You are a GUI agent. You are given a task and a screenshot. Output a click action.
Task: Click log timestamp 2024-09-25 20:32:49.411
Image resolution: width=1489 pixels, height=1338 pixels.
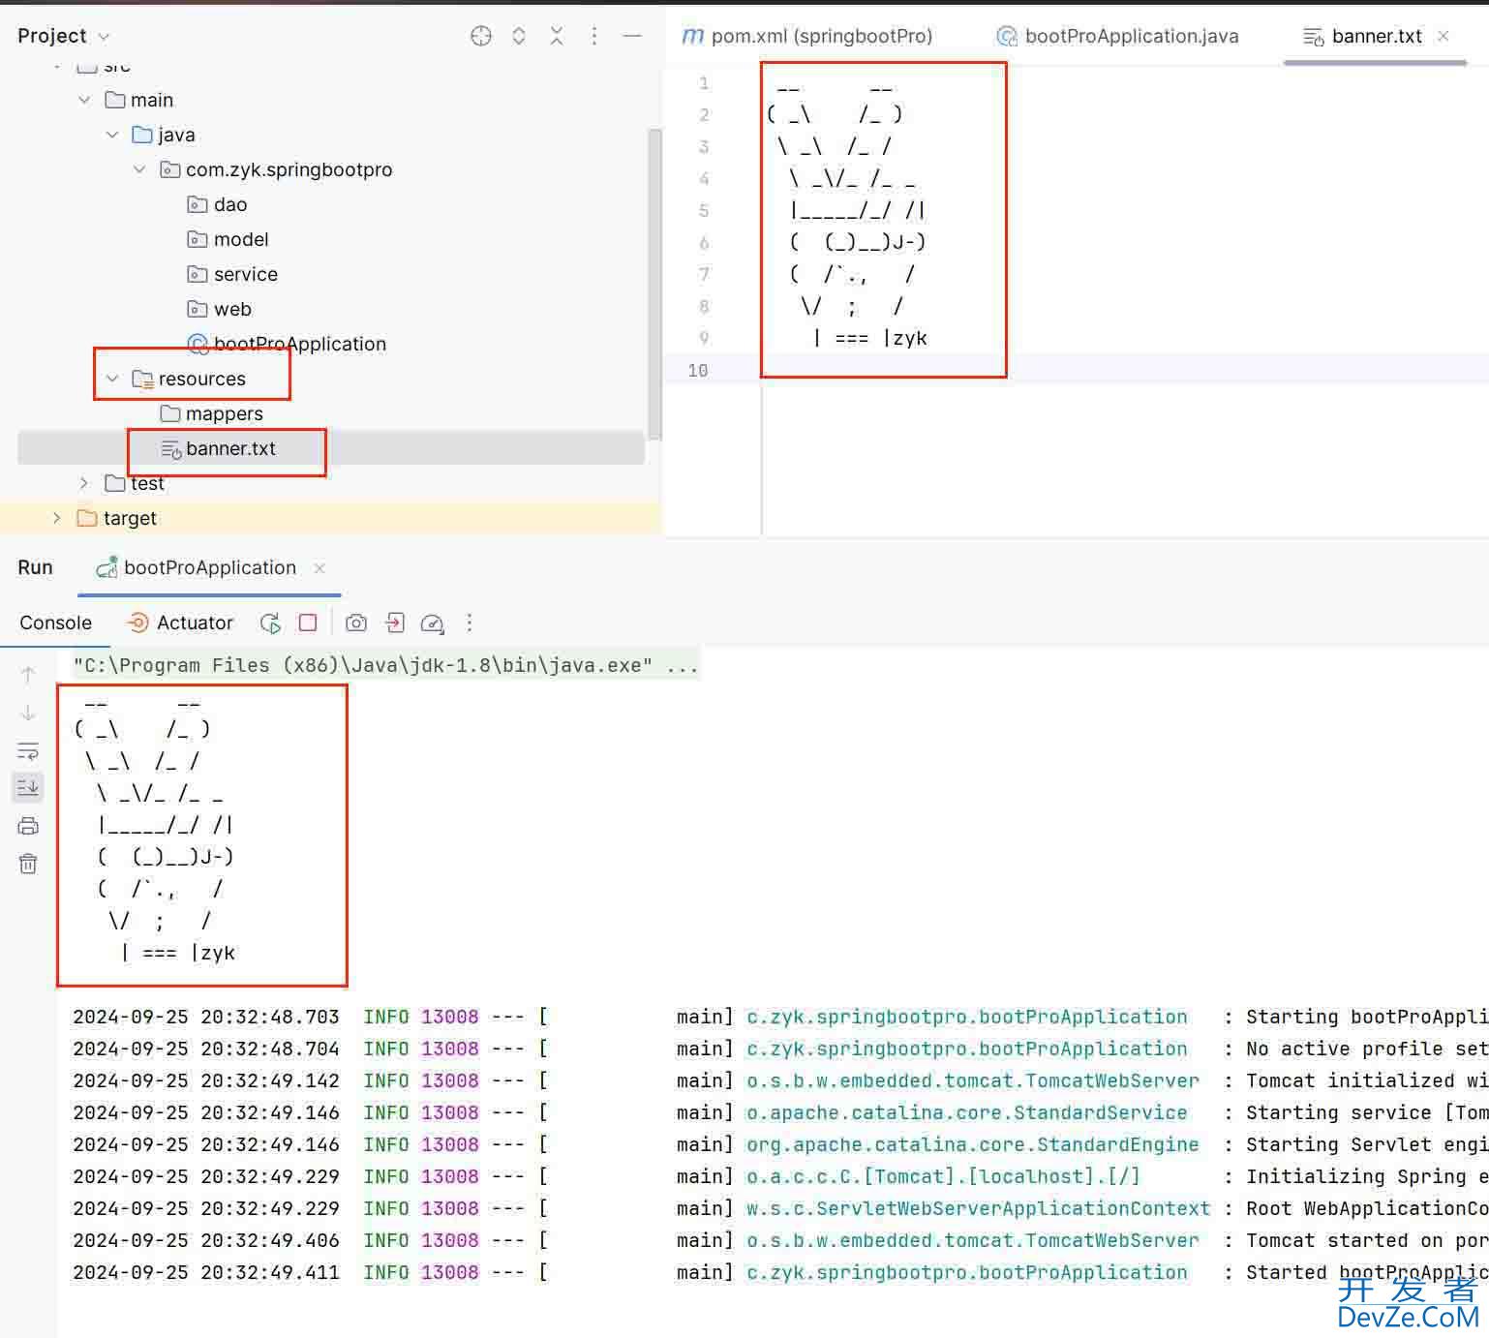206,1272
